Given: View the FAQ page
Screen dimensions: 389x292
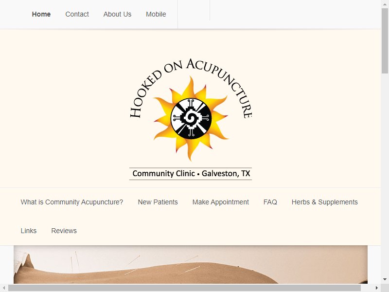Looking at the screenshot, I should coord(270,202).
